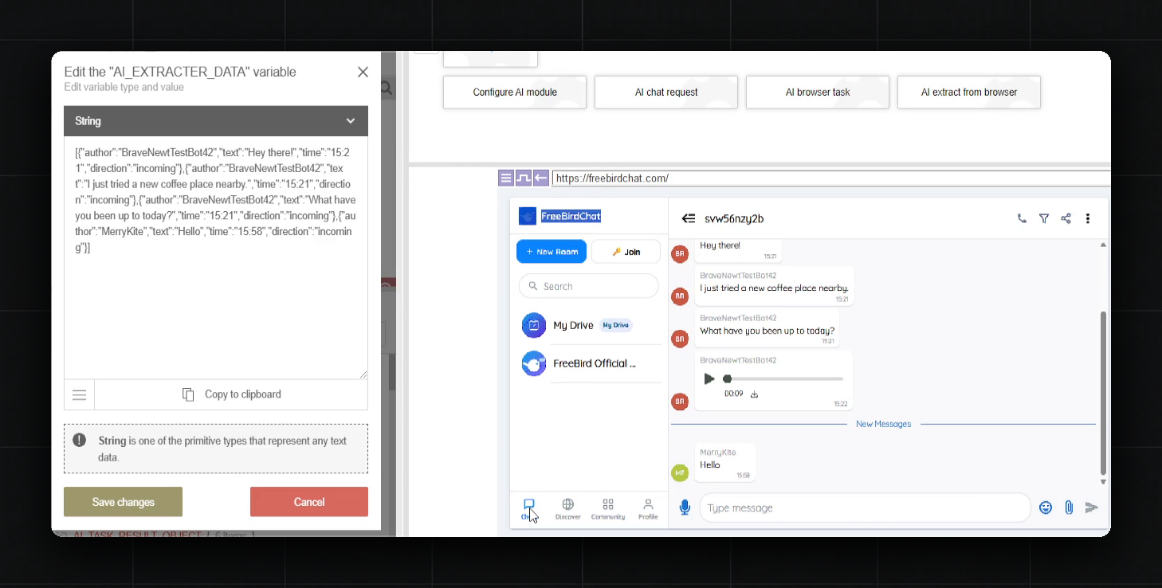
Task: Click inside the variable value text area
Action: point(216,257)
